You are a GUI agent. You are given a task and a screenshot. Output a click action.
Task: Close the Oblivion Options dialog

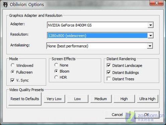[157, 3]
